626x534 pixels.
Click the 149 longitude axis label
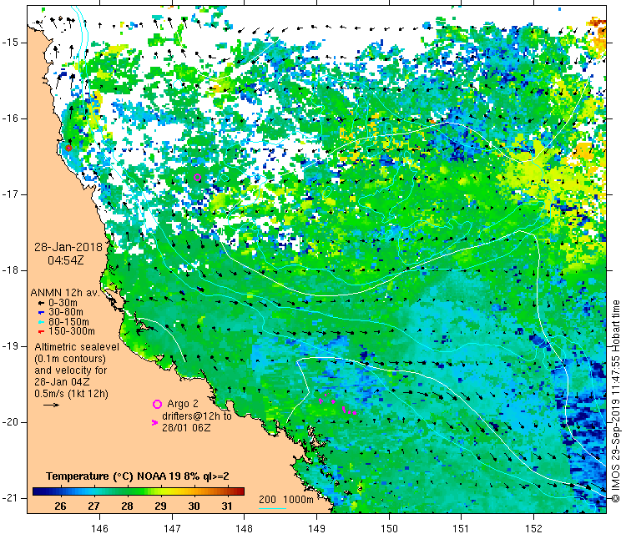317,528
